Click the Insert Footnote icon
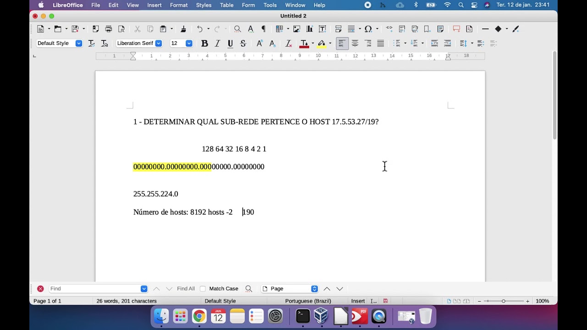 tap(402, 29)
